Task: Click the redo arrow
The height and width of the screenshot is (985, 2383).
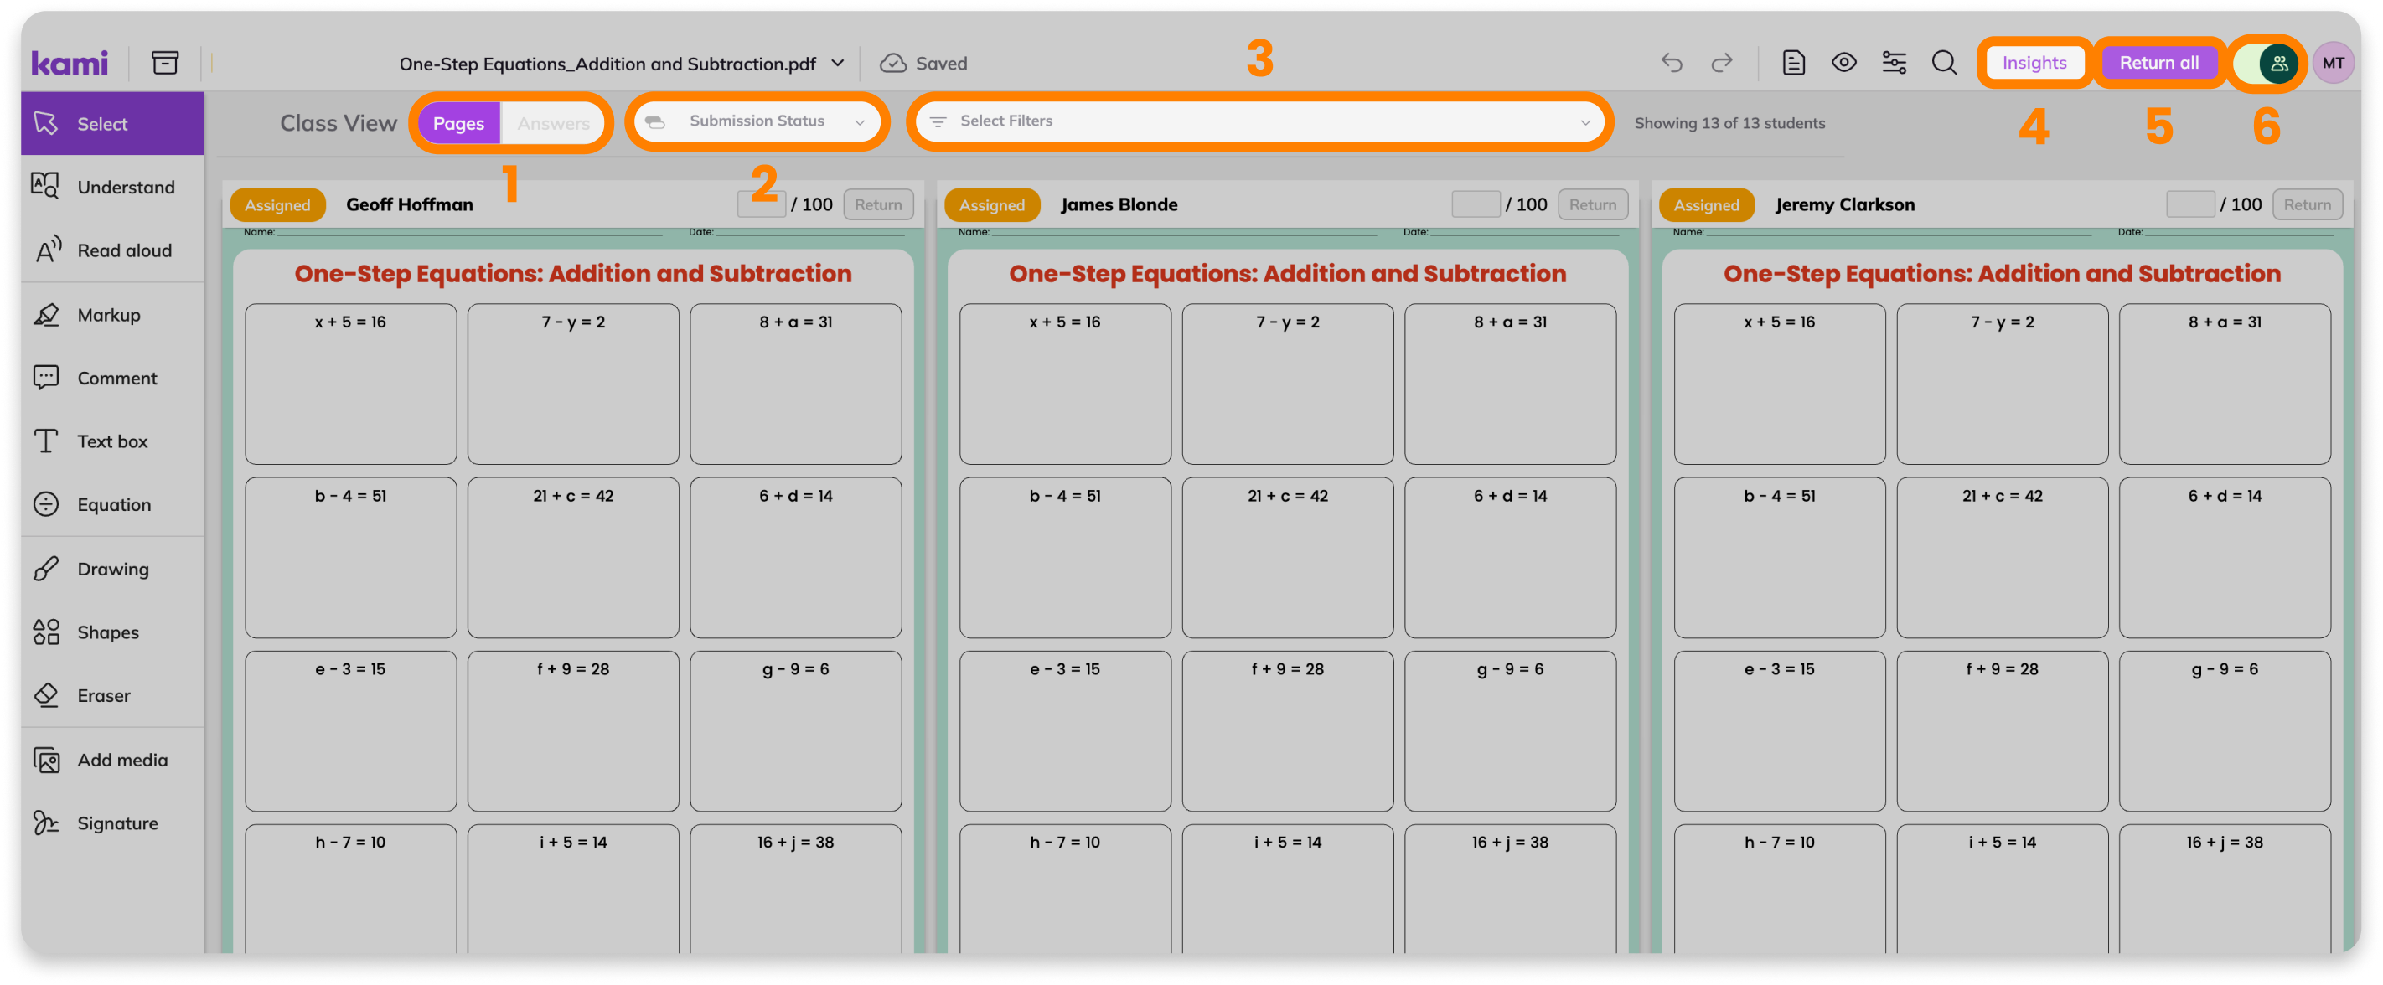Action: tap(1722, 63)
